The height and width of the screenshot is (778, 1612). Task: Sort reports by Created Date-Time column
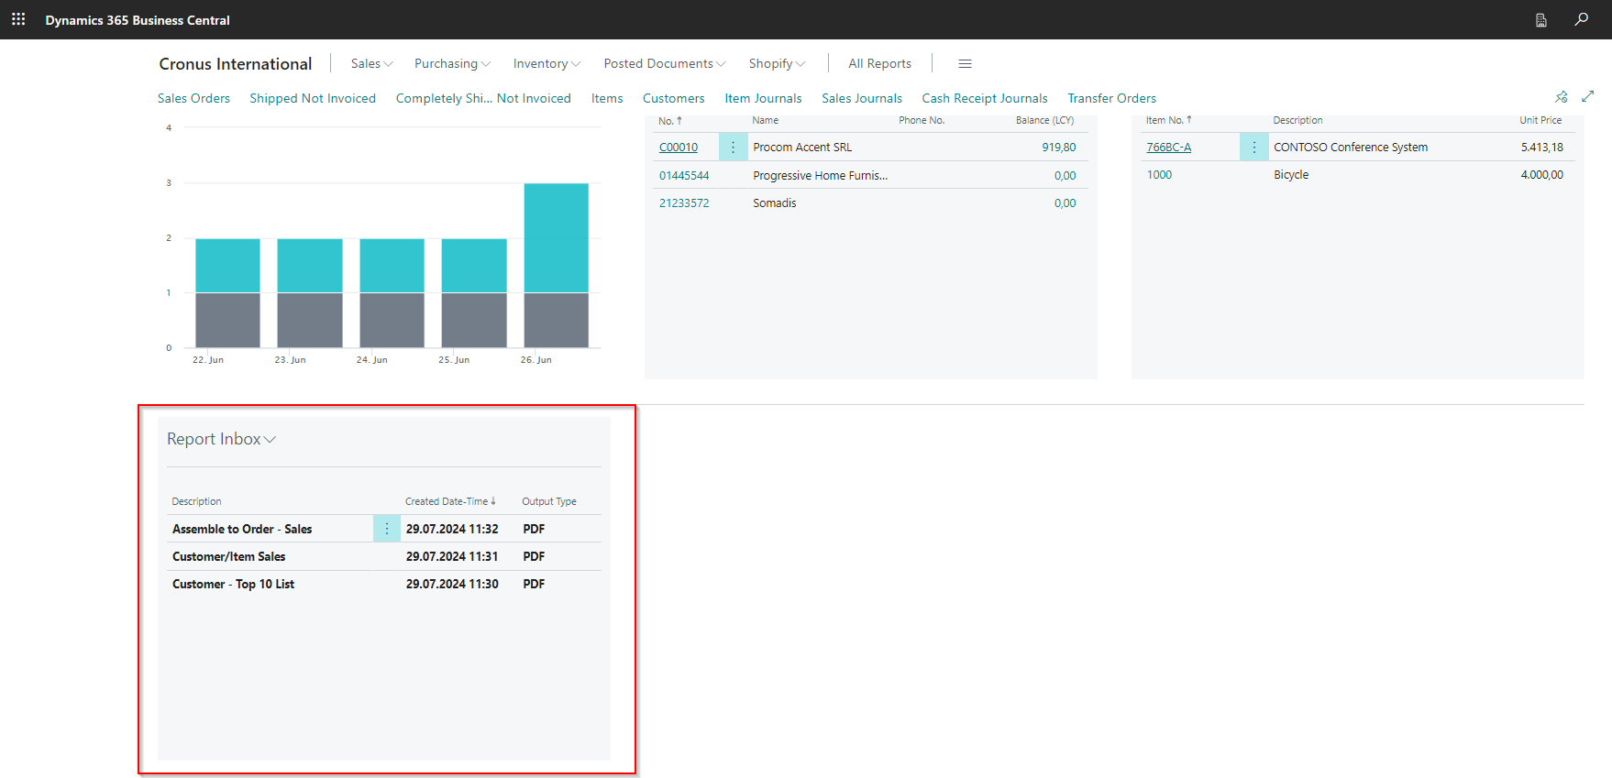(x=450, y=501)
